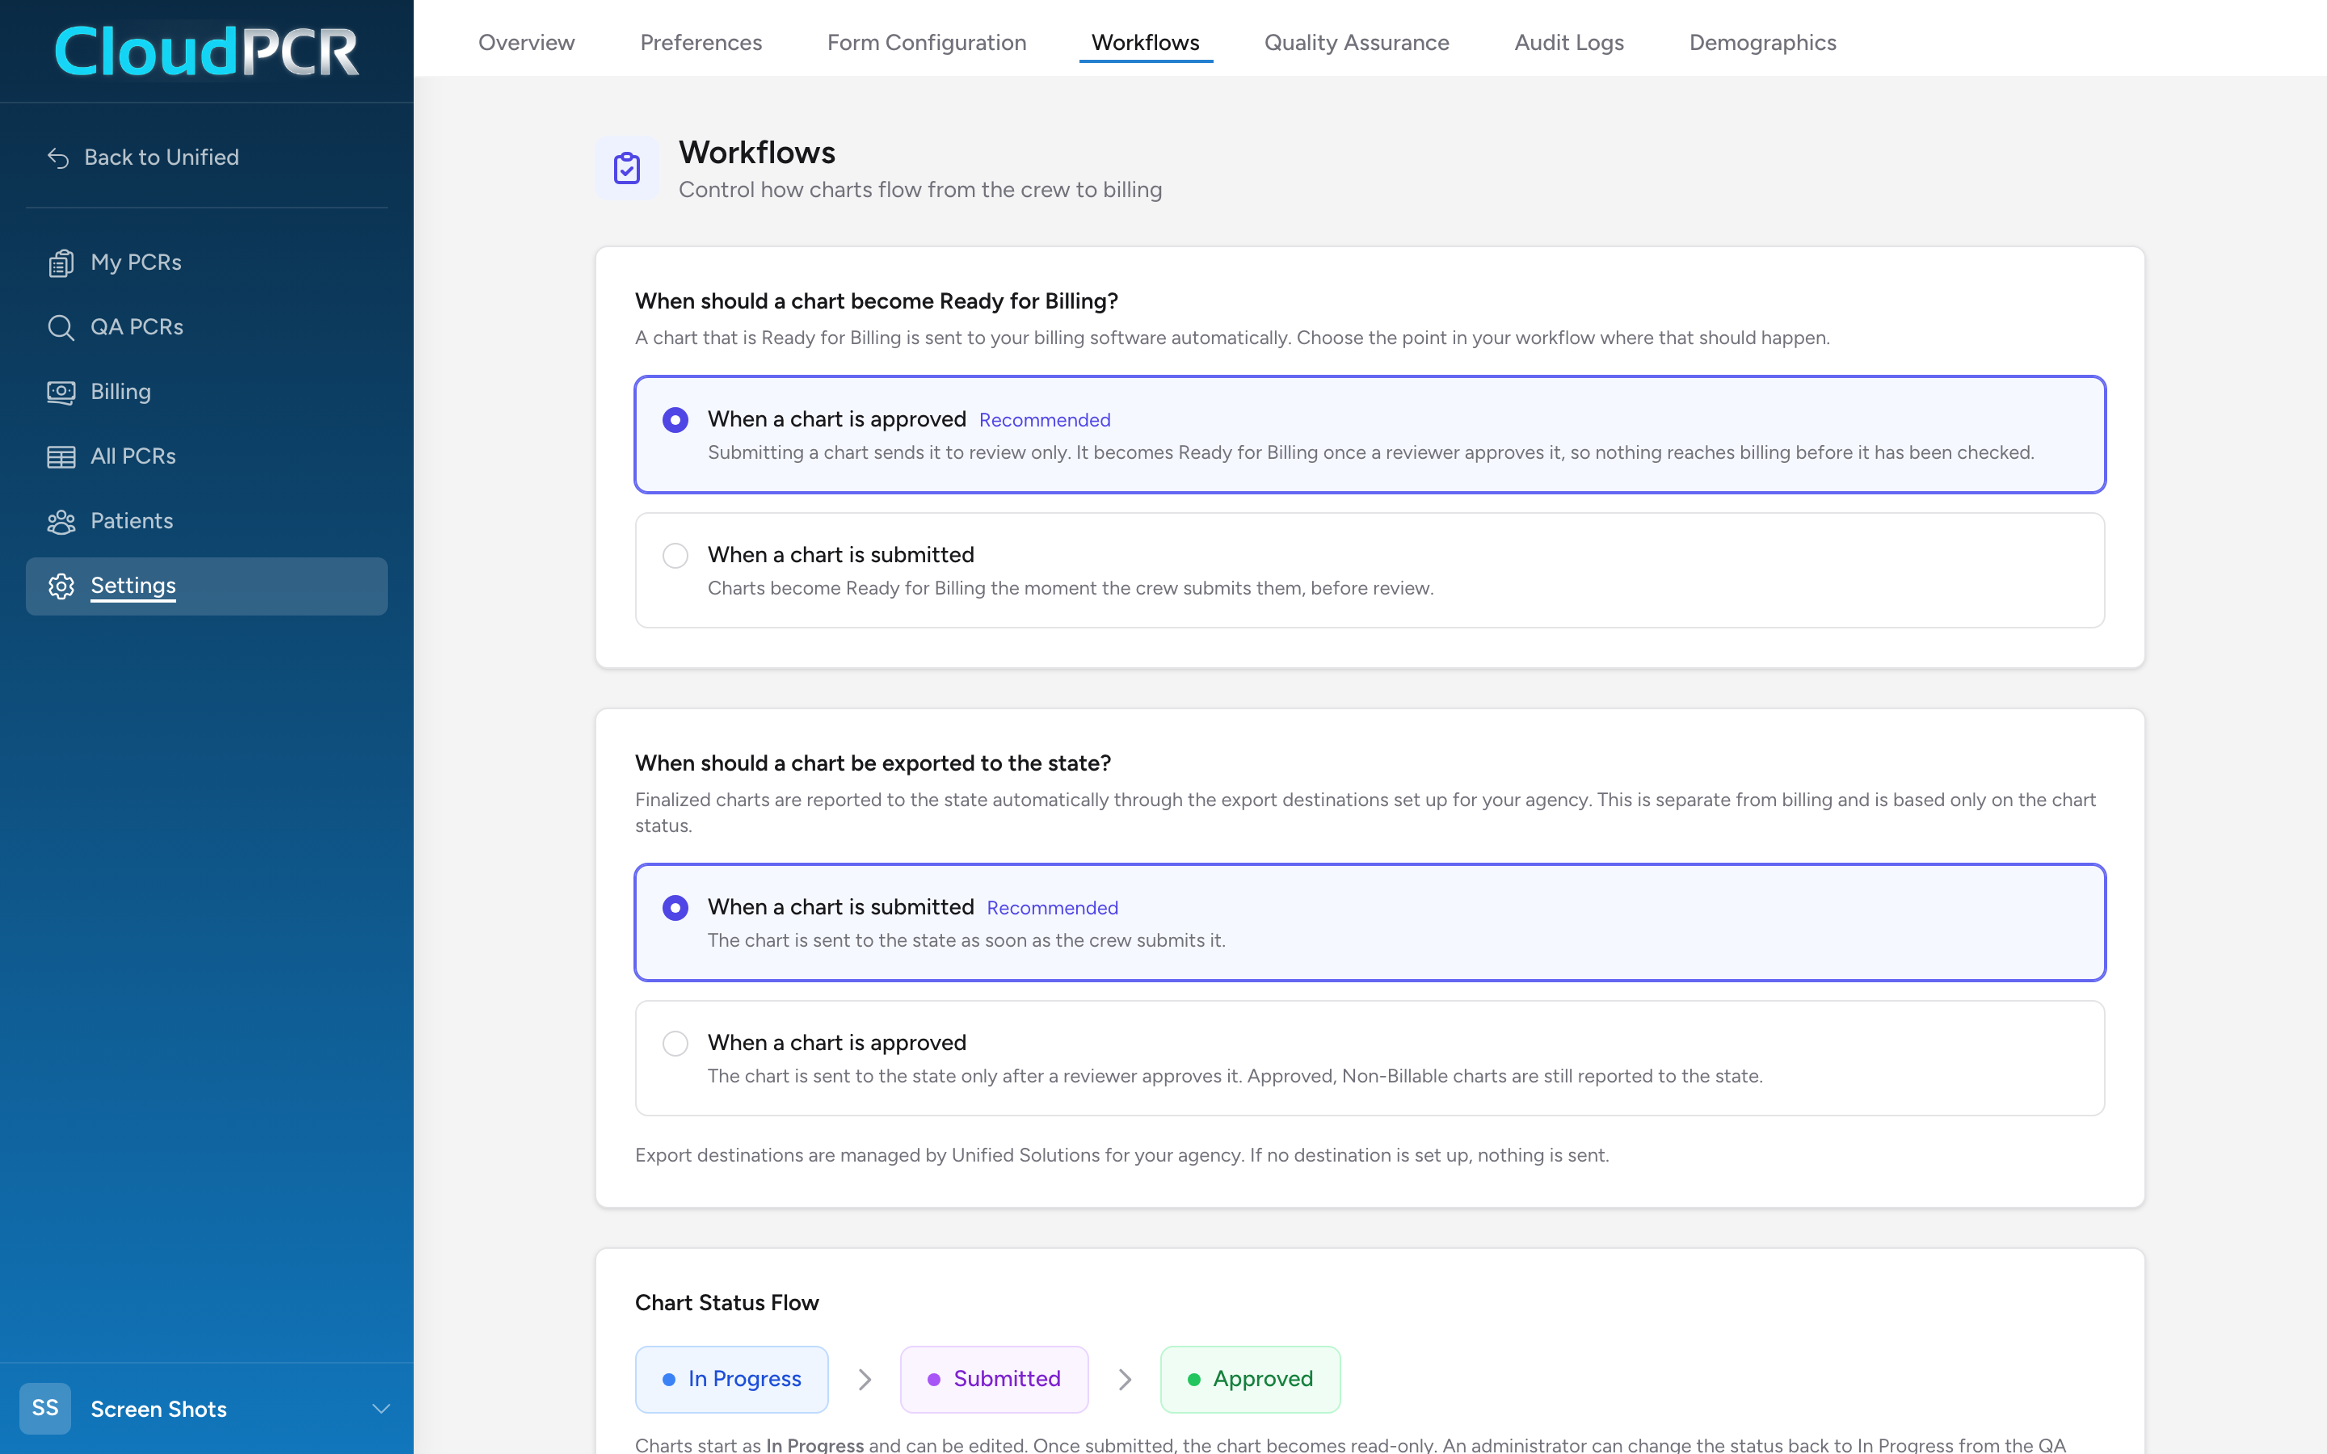Screen dimensions: 2327x1454
Task: Open the Overview tab
Action: click(526, 42)
